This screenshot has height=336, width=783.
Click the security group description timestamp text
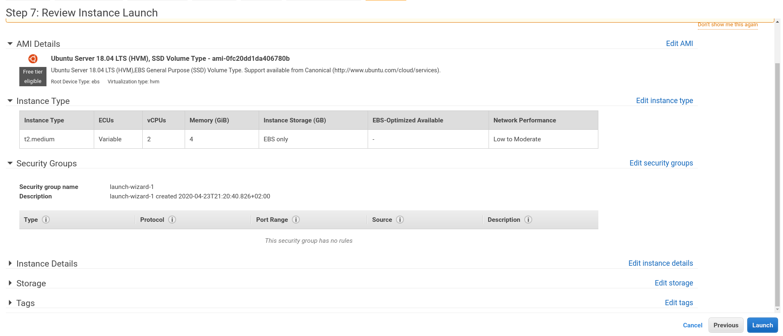pyautogui.click(x=190, y=196)
